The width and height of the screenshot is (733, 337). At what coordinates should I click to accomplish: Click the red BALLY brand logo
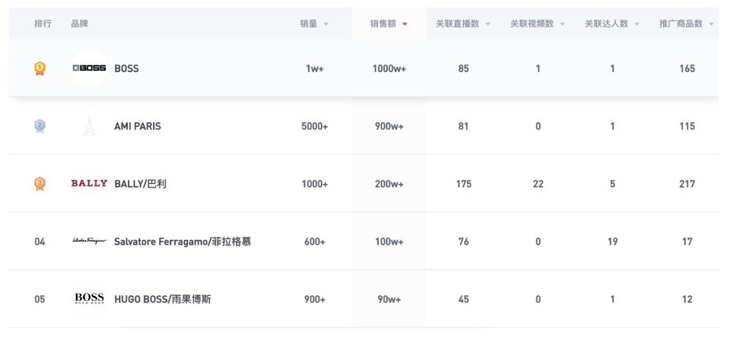click(x=89, y=184)
